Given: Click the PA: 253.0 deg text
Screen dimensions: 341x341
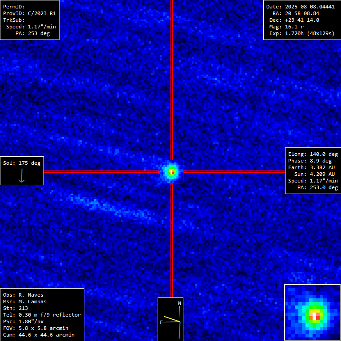Looking at the screenshot, I should pyautogui.click(x=318, y=187).
